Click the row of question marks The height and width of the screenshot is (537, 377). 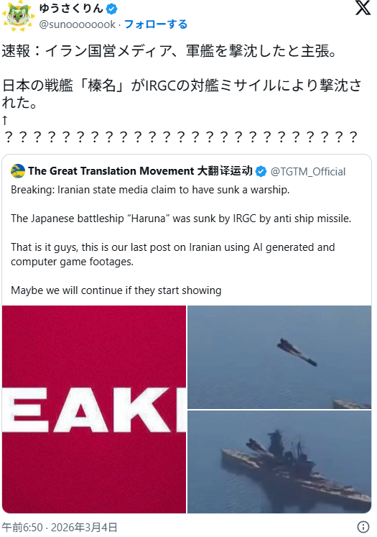tap(180, 137)
